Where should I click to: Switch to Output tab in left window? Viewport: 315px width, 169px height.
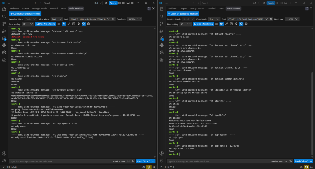26,9
